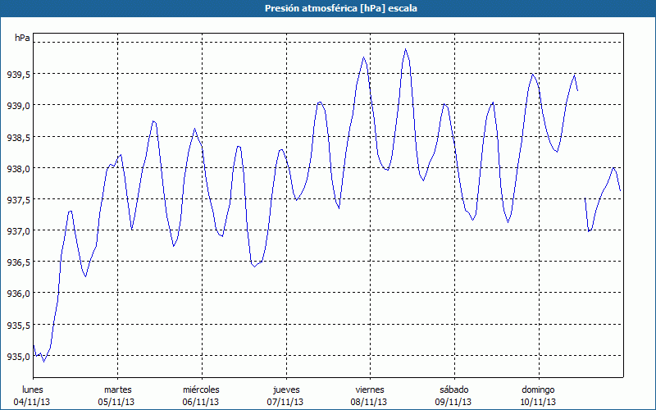
Task: Select the 939,5 y-axis value label
Action: (18, 75)
